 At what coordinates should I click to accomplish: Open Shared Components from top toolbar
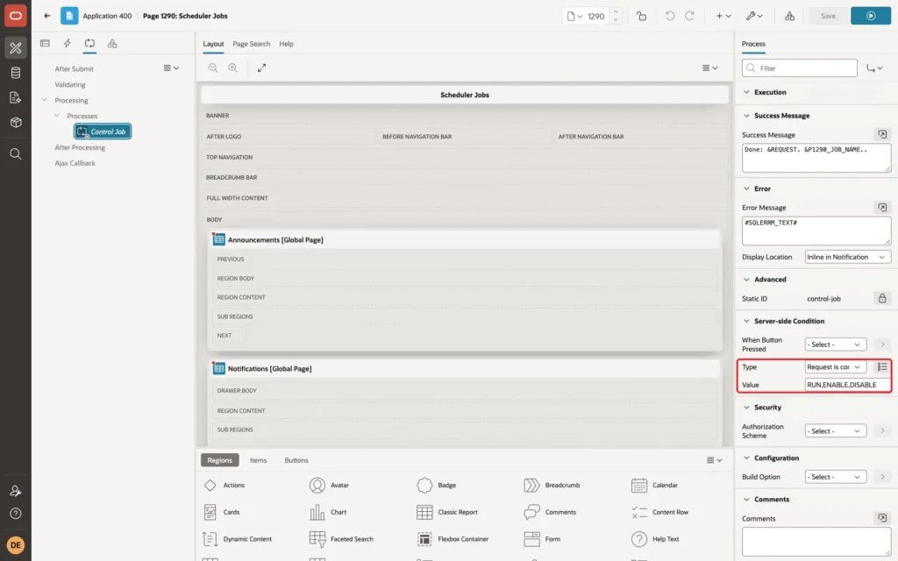coord(789,16)
